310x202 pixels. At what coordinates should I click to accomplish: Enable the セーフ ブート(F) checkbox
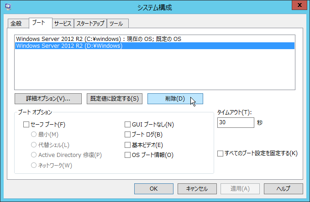[26, 125]
